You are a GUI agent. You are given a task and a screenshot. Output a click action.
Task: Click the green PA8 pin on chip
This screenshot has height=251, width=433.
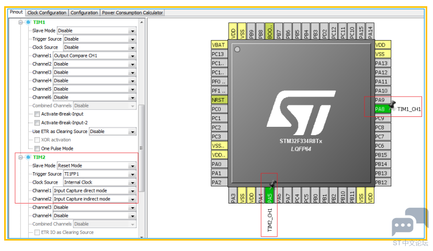coord(382,109)
